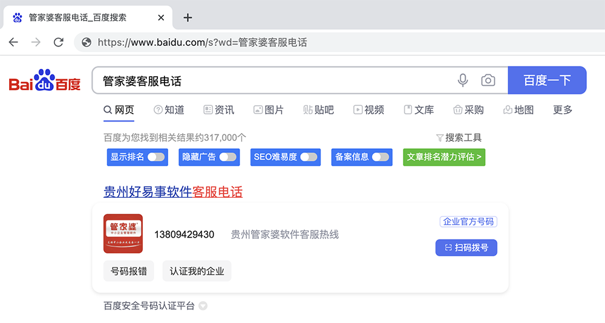
Task: Start voice search with microphone icon
Action: tap(463, 80)
